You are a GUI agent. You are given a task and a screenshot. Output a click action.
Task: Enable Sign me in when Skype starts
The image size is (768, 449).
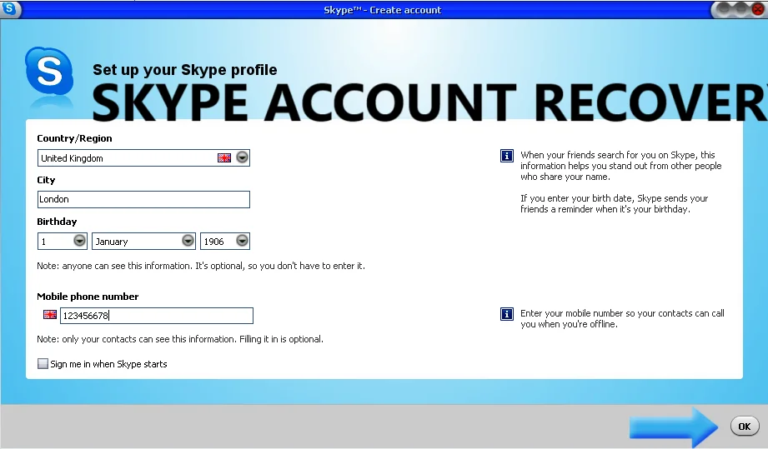pos(43,363)
